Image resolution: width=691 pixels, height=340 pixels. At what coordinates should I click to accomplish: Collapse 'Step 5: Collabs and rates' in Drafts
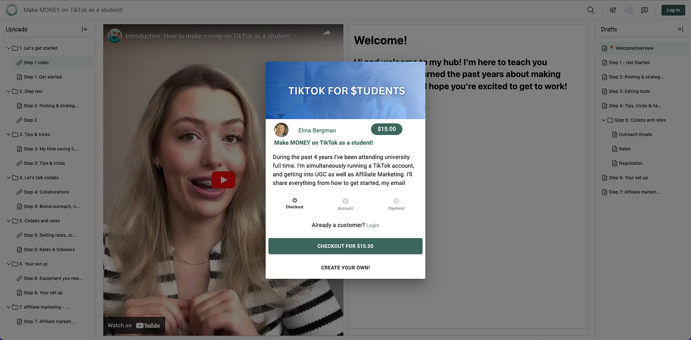(604, 120)
